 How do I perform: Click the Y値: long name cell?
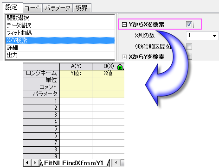click(76, 74)
